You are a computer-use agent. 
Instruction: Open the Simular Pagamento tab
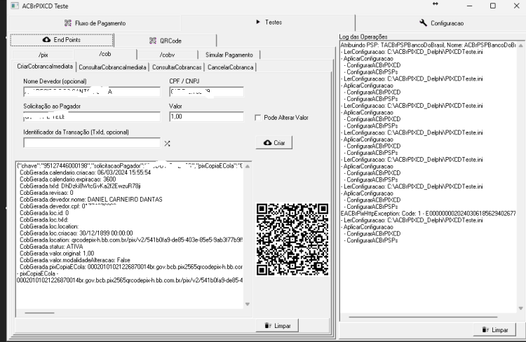(229, 55)
